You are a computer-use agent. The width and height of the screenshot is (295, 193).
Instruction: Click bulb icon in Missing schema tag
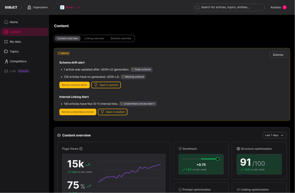tap(123, 77)
